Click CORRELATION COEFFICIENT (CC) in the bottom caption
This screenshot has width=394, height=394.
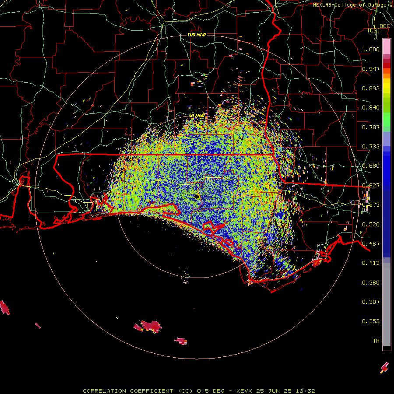pyautogui.click(x=138, y=391)
